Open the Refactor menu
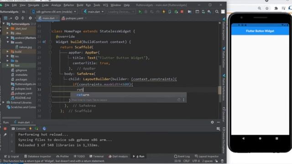This screenshot has width=292, height=164. [x=69, y=5]
